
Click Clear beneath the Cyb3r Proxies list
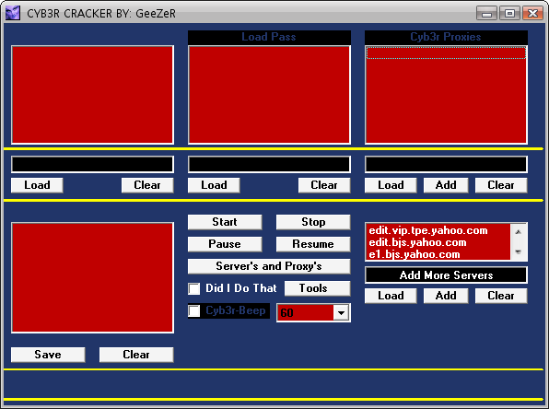click(x=501, y=185)
